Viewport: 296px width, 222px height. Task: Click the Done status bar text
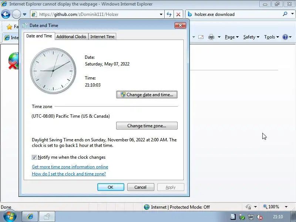[x=6, y=207]
